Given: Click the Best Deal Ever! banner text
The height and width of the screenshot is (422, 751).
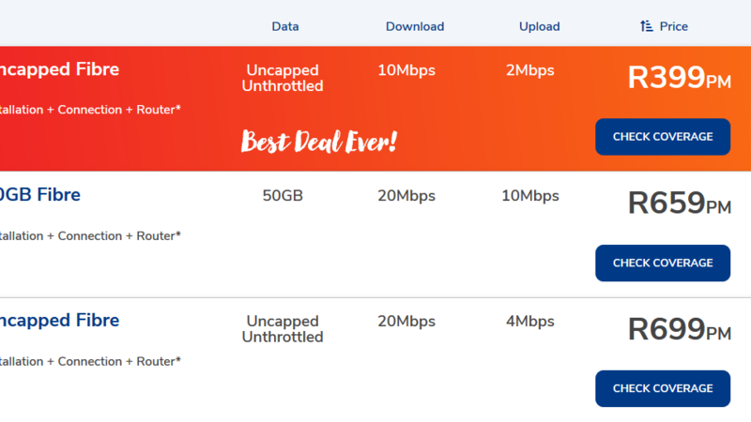Looking at the screenshot, I should (319, 143).
